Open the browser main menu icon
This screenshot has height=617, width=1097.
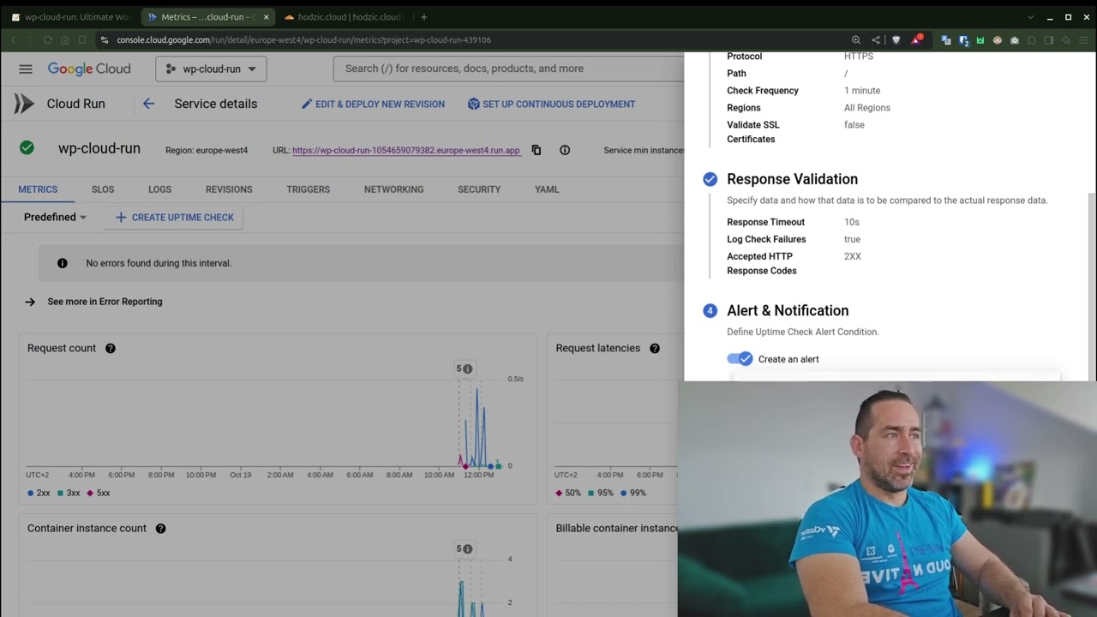click(1083, 40)
